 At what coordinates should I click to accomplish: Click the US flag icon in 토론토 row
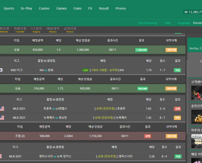[2, 109]
